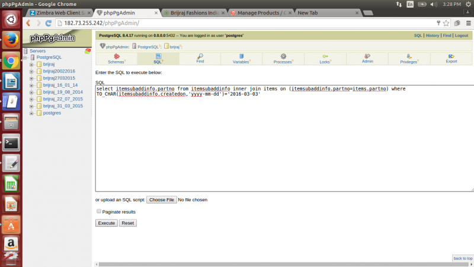Switch to Brijraj Fashions India tab
The image size is (474, 267).
click(x=194, y=12)
